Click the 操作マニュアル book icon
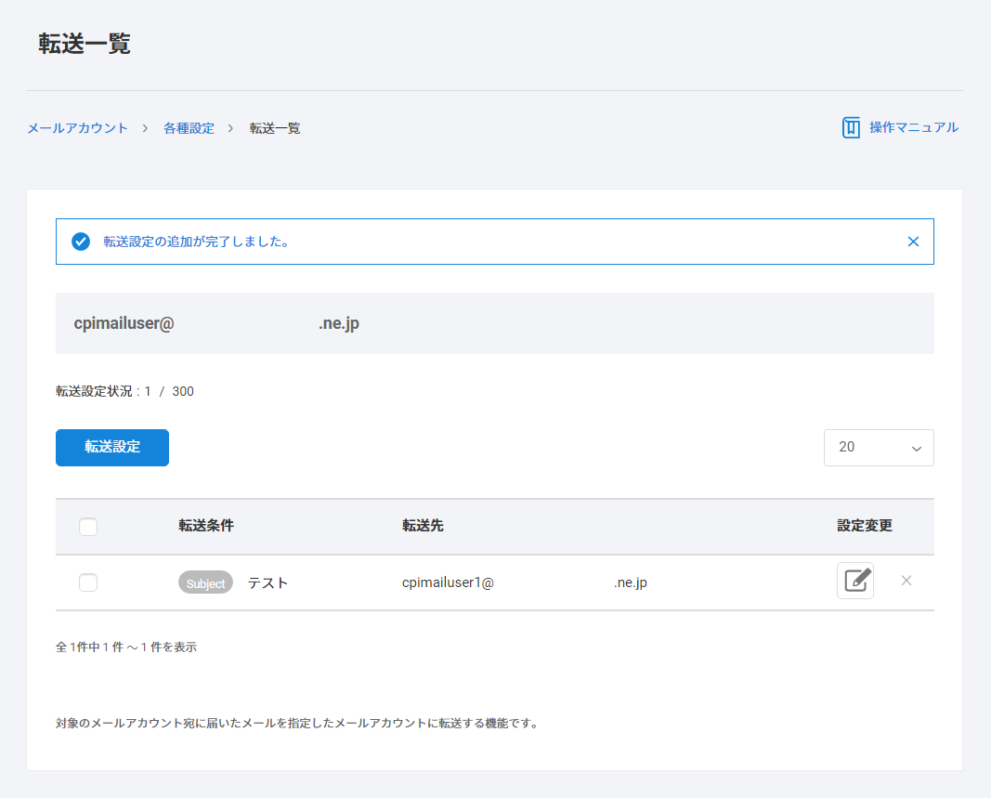The height and width of the screenshot is (798, 991). click(x=851, y=128)
